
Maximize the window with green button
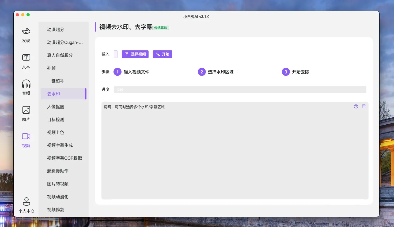28,15
